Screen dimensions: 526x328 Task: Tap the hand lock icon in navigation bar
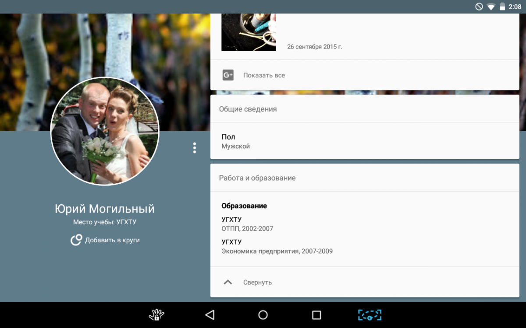click(156, 315)
